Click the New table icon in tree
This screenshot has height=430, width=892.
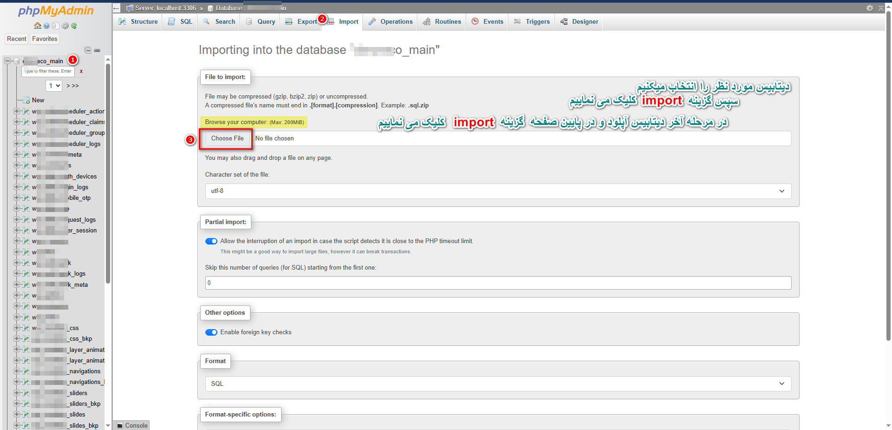[26, 100]
